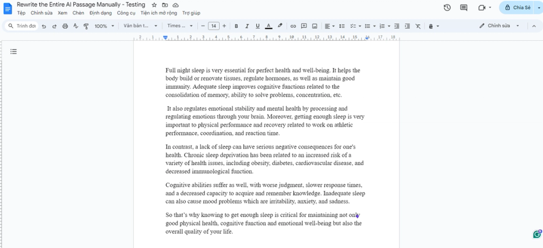This screenshot has height=248, width=543.
Task: Star this document
Action: click(x=154, y=5)
